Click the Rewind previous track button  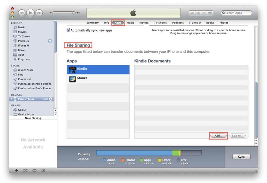[22, 13]
